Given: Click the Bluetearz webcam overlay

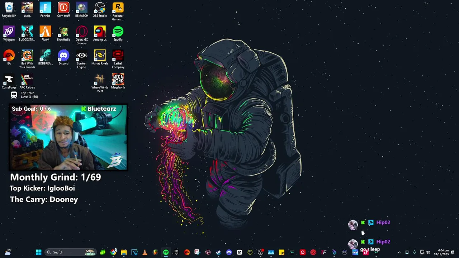Looking at the screenshot, I should tap(68, 137).
